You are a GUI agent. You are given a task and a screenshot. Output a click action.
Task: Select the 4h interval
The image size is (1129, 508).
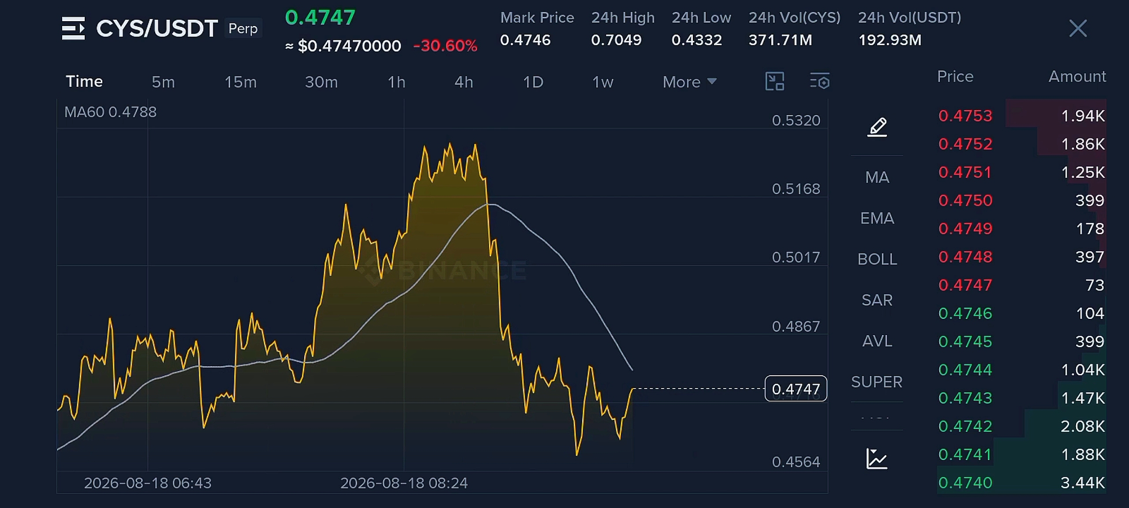pyautogui.click(x=464, y=82)
